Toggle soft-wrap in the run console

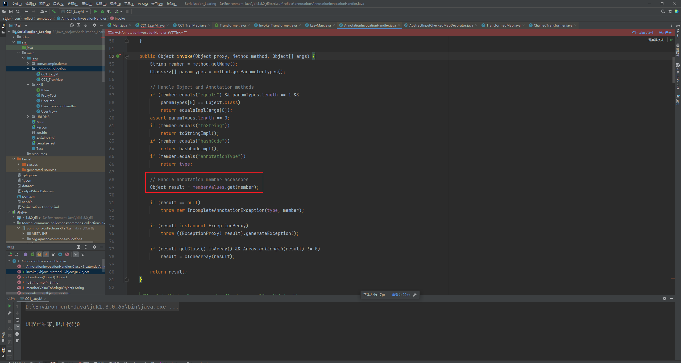(17, 320)
